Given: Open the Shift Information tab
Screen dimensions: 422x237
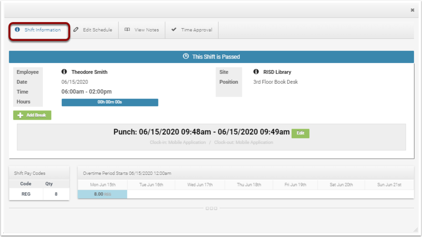Looking at the screenshot, I should (39, 31).
